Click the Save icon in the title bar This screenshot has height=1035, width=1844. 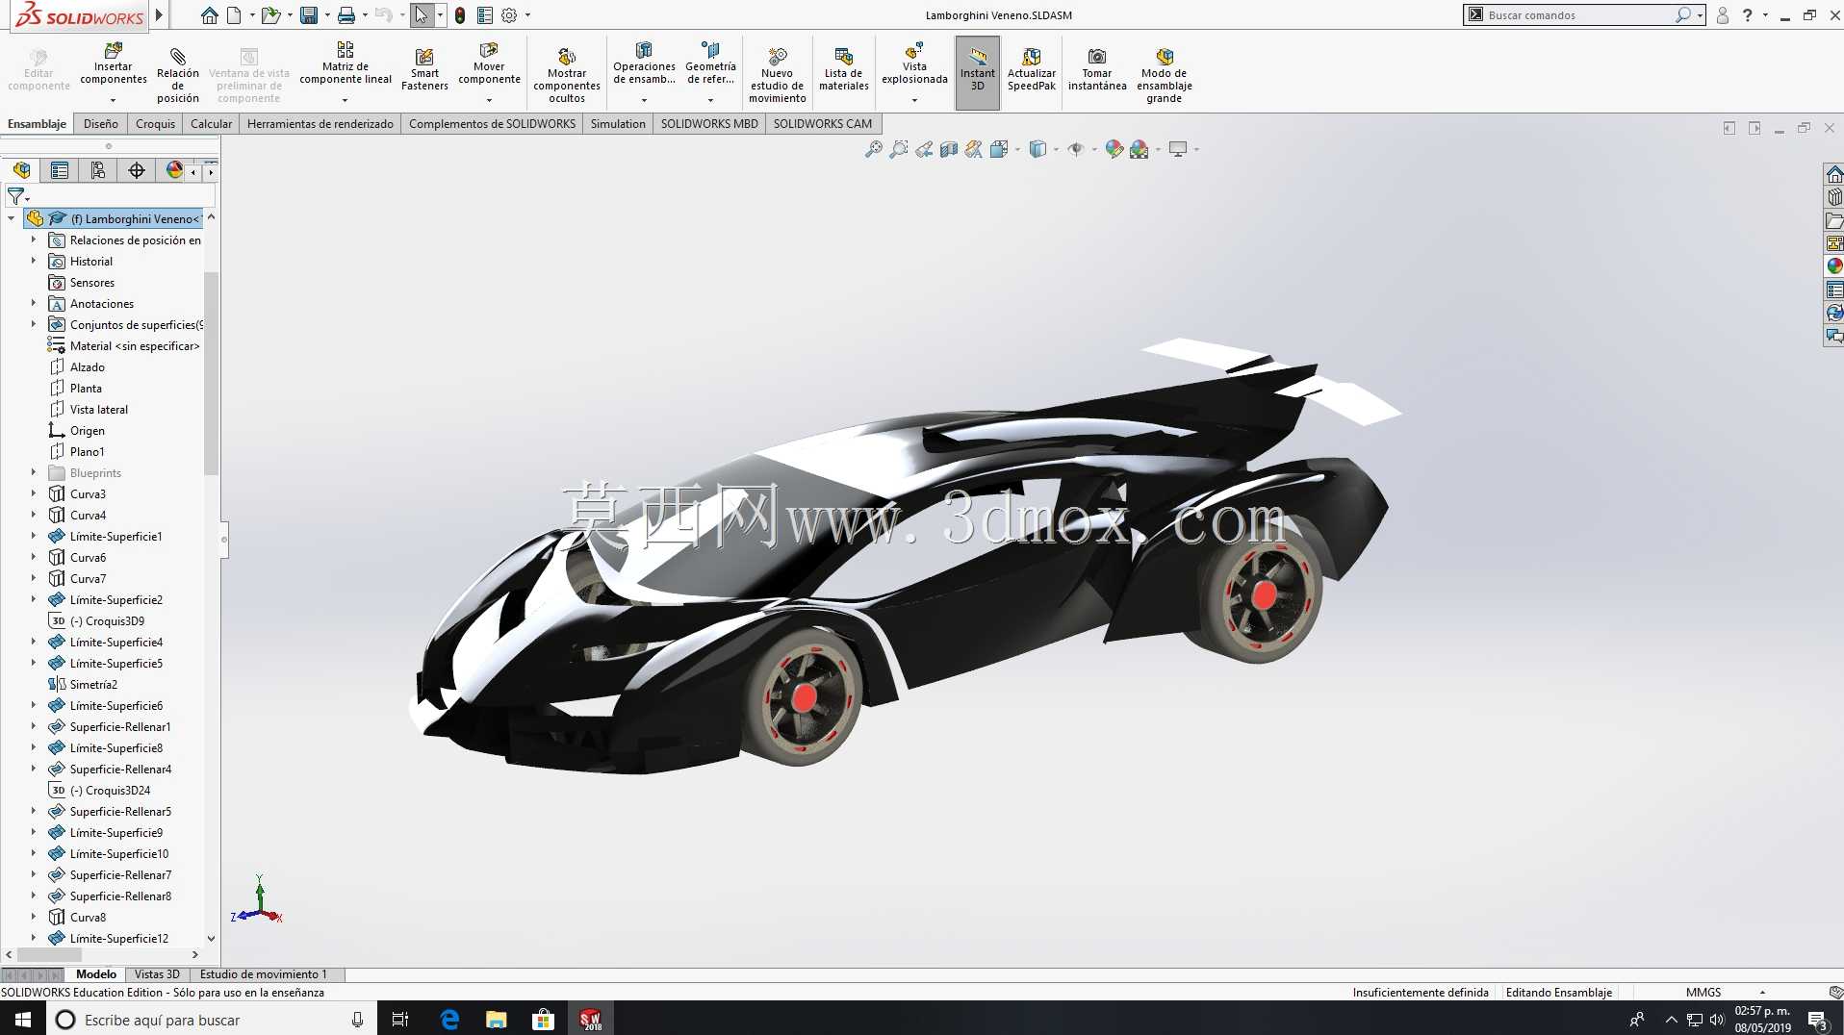click(309, 15)
